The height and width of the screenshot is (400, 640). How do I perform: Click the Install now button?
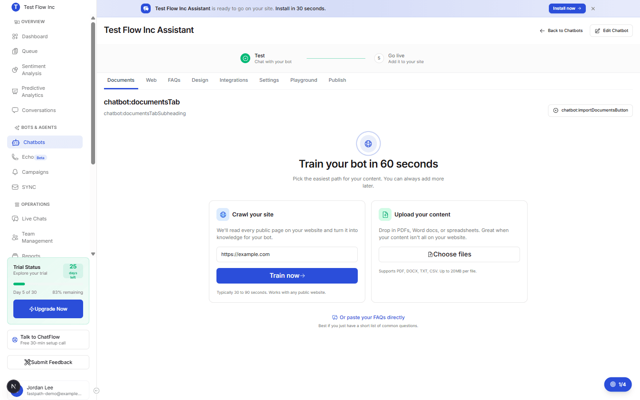[x=567, y=8]
